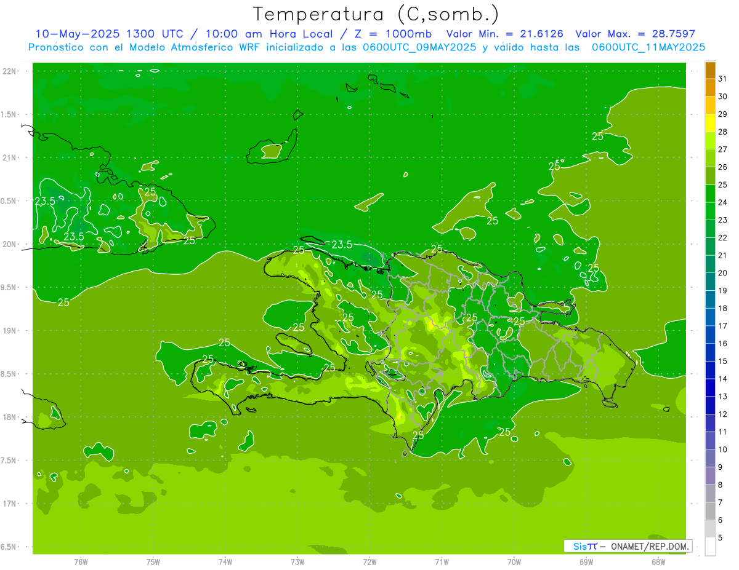Click the 68W longitude axis label

click(x=658, y=562)
